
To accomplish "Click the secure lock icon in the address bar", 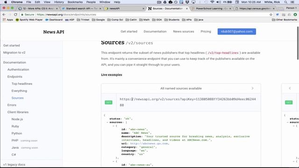I will [x=22, y=14].
